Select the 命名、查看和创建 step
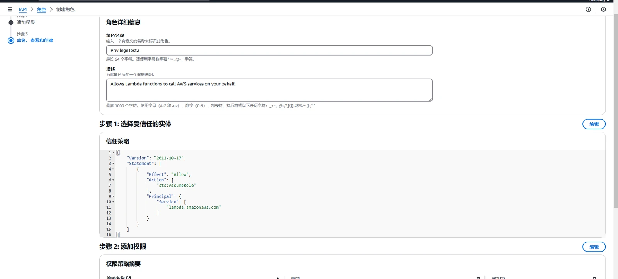This screenshot has width=618, height=279. [x=35, y=41]
